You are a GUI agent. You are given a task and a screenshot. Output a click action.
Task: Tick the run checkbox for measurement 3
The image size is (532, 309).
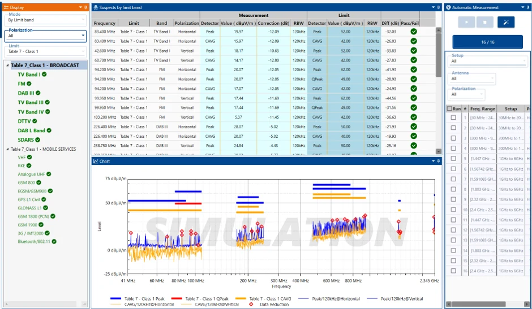click(453, 138)
